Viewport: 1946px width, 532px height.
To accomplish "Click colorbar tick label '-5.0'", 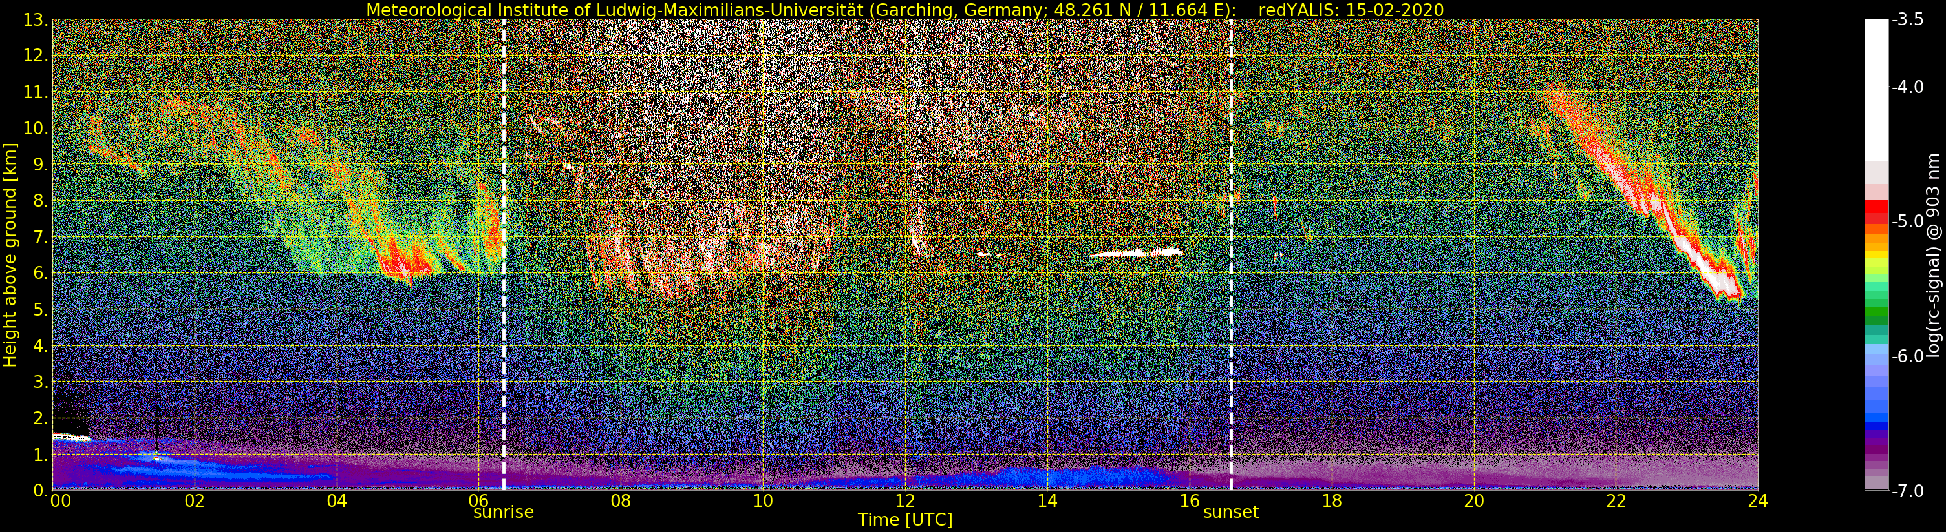I will point(1907,222).
